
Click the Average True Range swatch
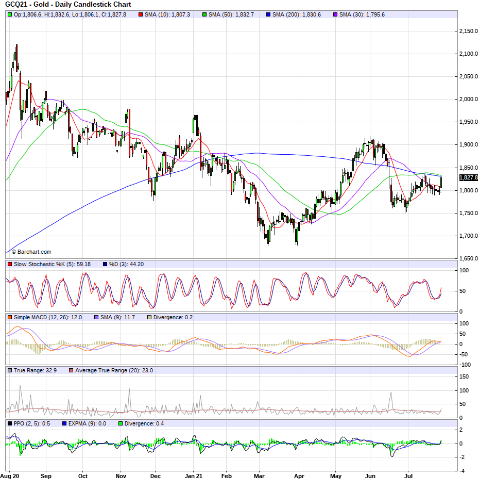pos(71,370)
